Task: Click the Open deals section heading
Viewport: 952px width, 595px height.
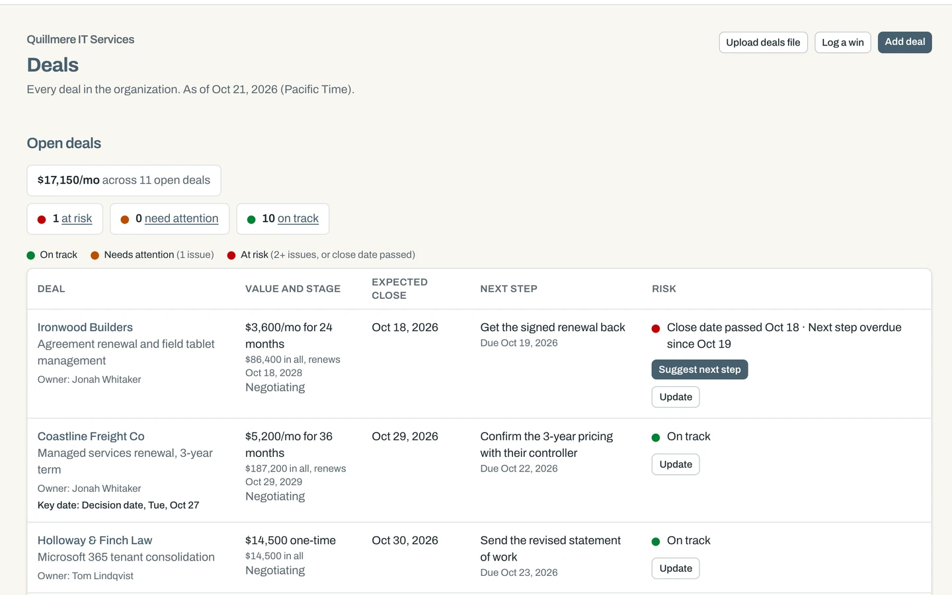Action: point(64,143)
